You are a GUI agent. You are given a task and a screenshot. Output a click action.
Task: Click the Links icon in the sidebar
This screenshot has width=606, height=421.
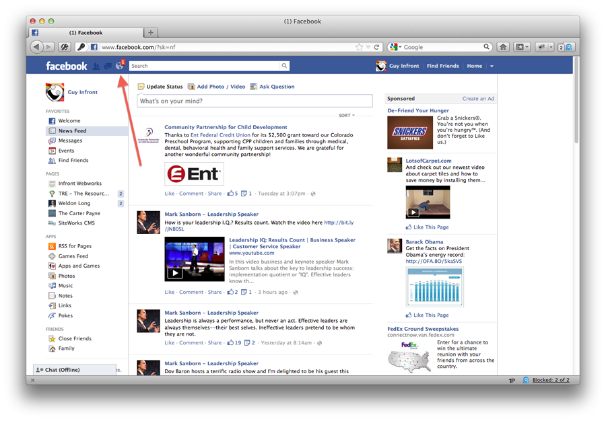(x=52, y=305)
